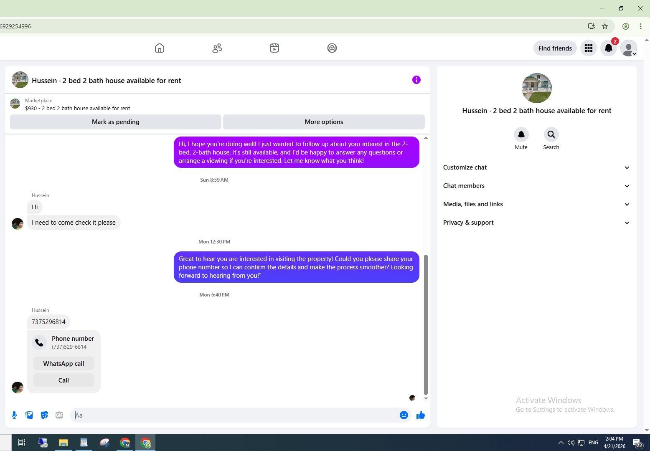The image size is (650, 451).
Task: Click the 'Hi' message from Hussein
Action: pos(35,207)
